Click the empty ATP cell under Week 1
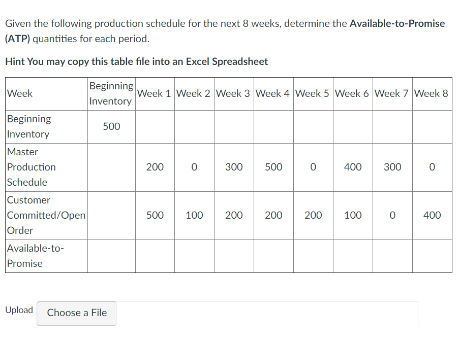Viewport: 460px width, 343px height. tap(155, 255)
